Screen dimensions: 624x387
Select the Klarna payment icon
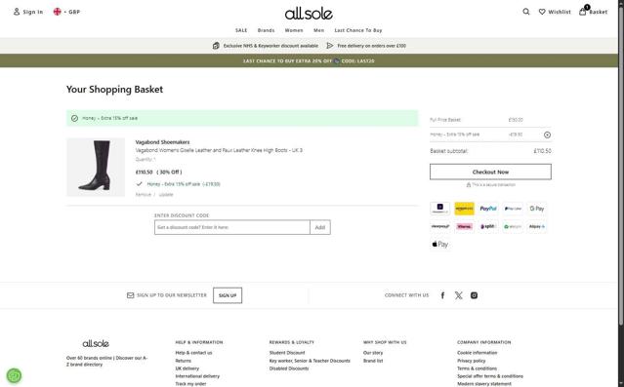465,226
